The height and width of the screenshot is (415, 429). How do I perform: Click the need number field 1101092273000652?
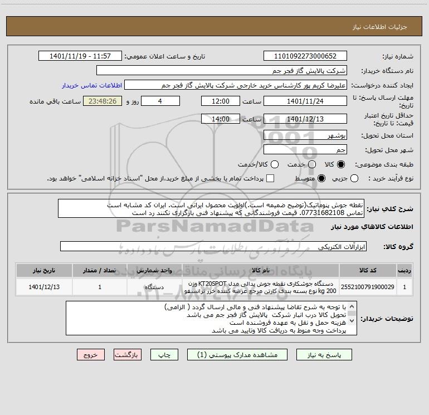pos(305,56)
